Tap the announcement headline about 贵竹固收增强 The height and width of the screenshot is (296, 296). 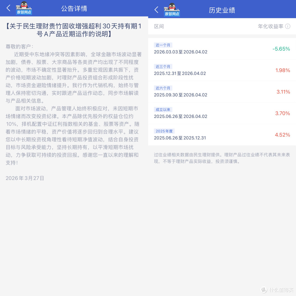tap(74, 30)
